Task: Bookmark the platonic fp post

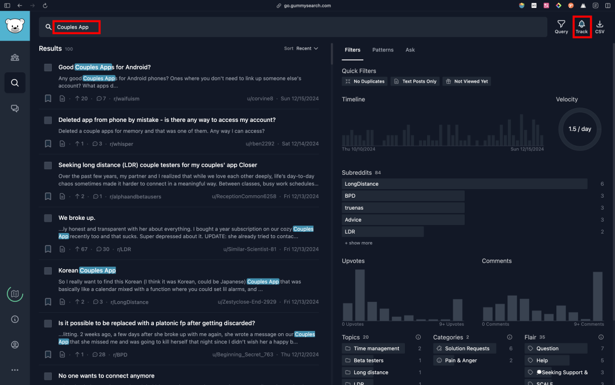Action: pyautogui.click(x=48, y=354)
